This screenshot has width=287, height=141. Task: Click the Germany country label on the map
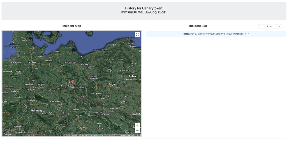coord(36,111)
